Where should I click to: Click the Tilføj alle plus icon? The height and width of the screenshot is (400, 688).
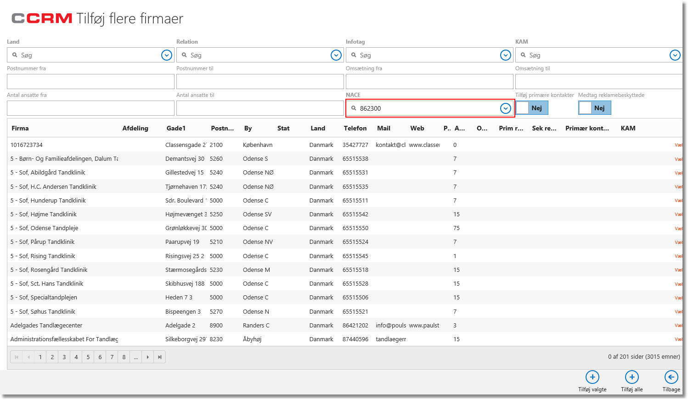[632, 377]
